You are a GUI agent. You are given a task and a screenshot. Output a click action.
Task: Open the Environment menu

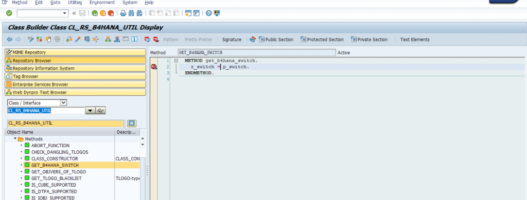coord(102,3)
